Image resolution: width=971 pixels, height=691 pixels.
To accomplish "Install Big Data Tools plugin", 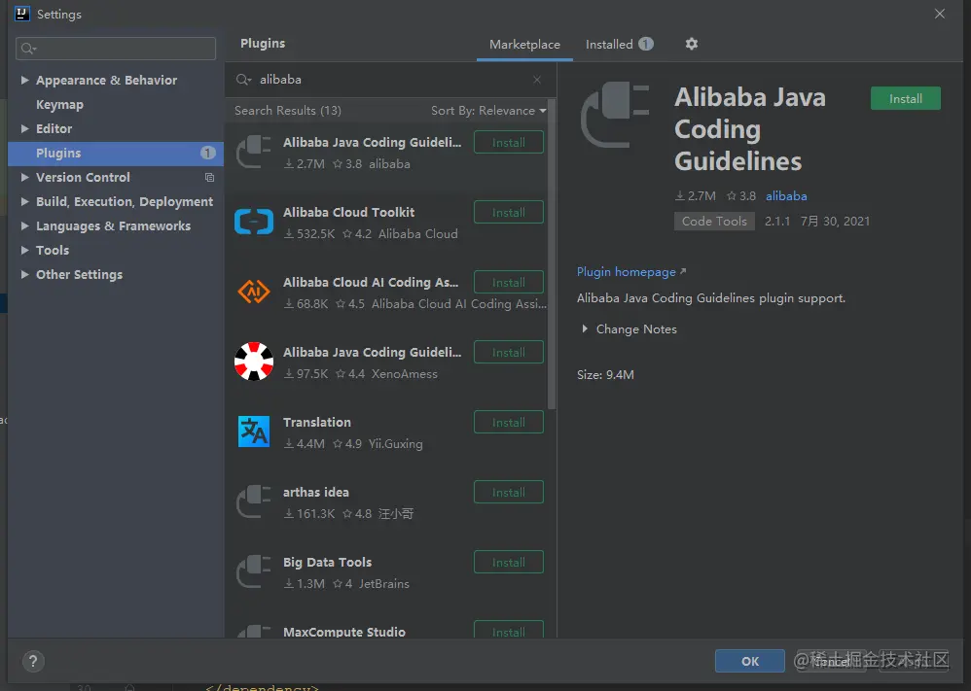I will coord(509,562).
